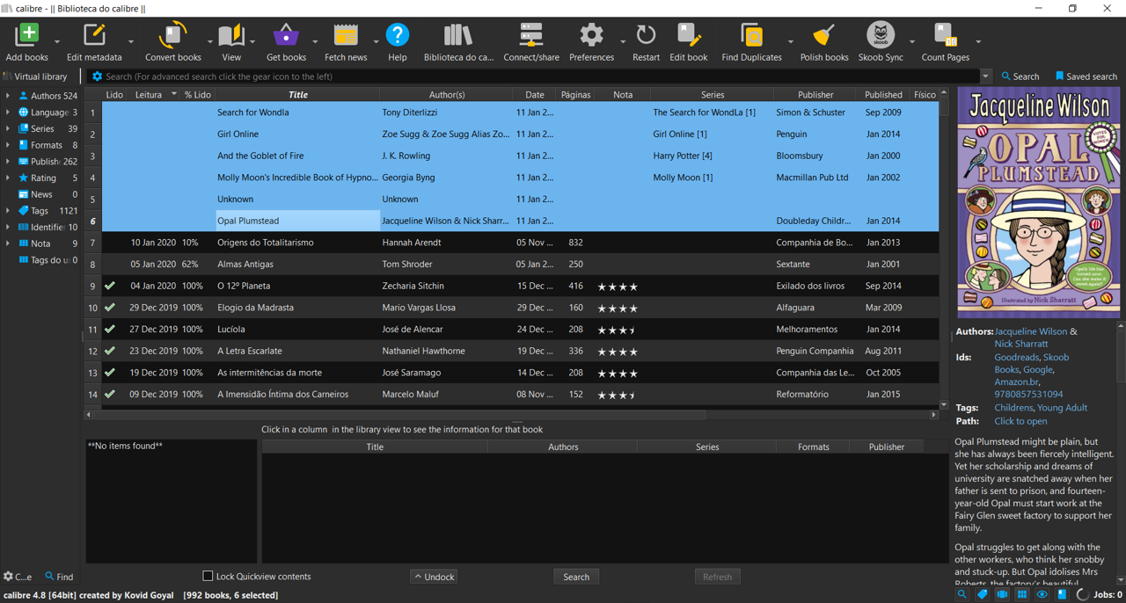Expand the Rating tree node
The image size is (1126, 603).
pyautogui.click(x=8, y=178)
